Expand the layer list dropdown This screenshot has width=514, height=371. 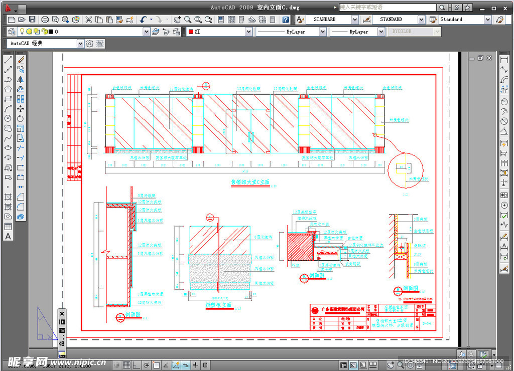coord(146,32)
